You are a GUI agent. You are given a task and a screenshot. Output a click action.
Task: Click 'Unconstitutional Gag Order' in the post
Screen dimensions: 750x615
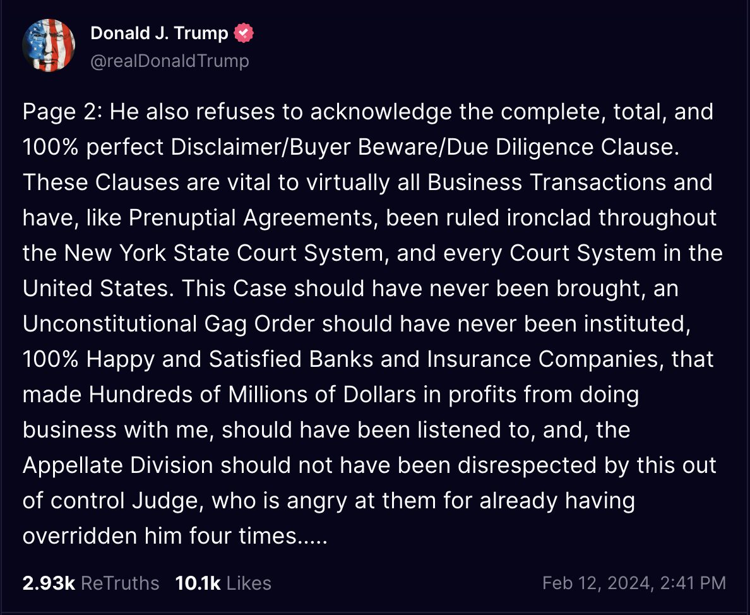pos(169,324)
